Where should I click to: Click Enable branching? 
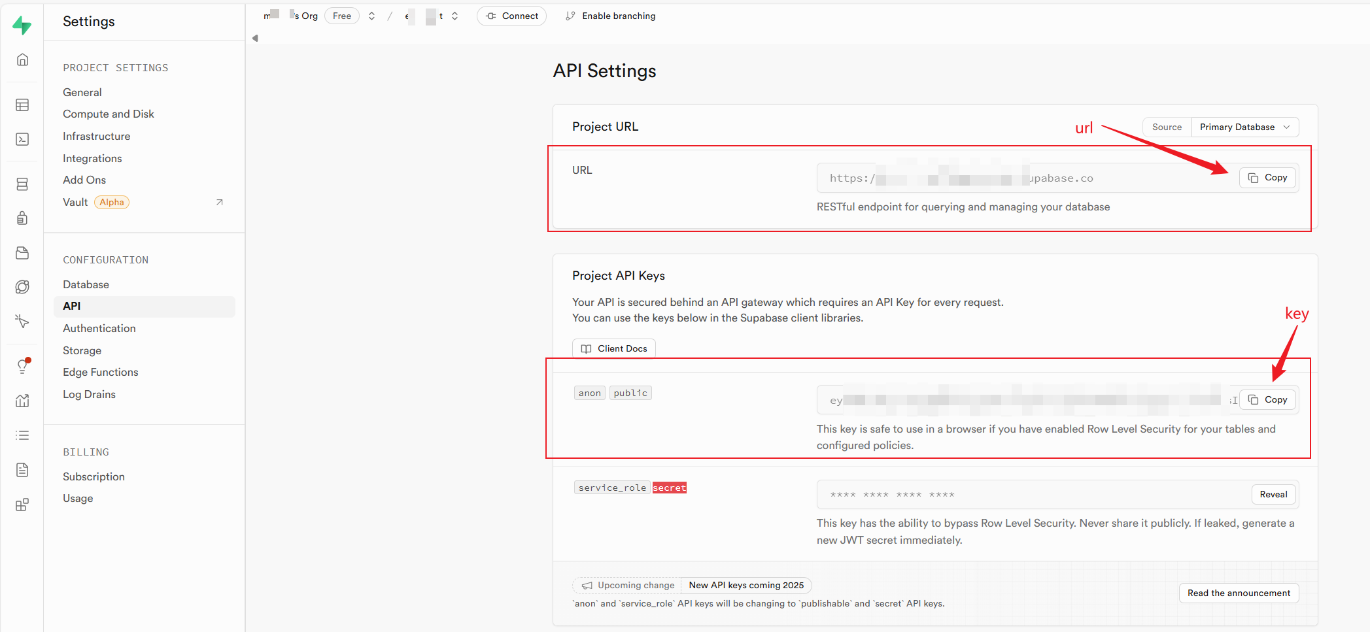tap(611, 16)
